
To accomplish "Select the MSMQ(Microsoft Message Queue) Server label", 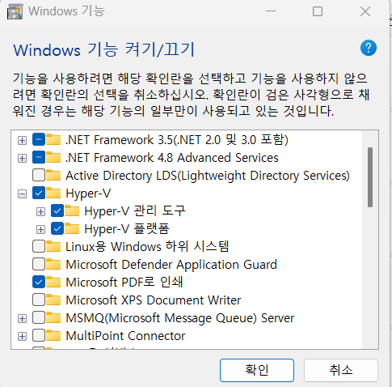I will point(180,318).
